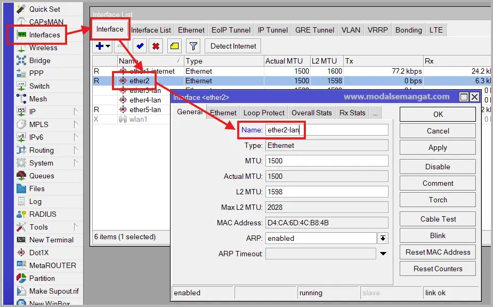Expand the System submenu arrow
This screenshot has width=493, height=307.
point(76,163)
